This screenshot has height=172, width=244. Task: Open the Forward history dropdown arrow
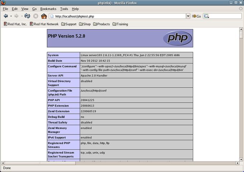(22, 16)
